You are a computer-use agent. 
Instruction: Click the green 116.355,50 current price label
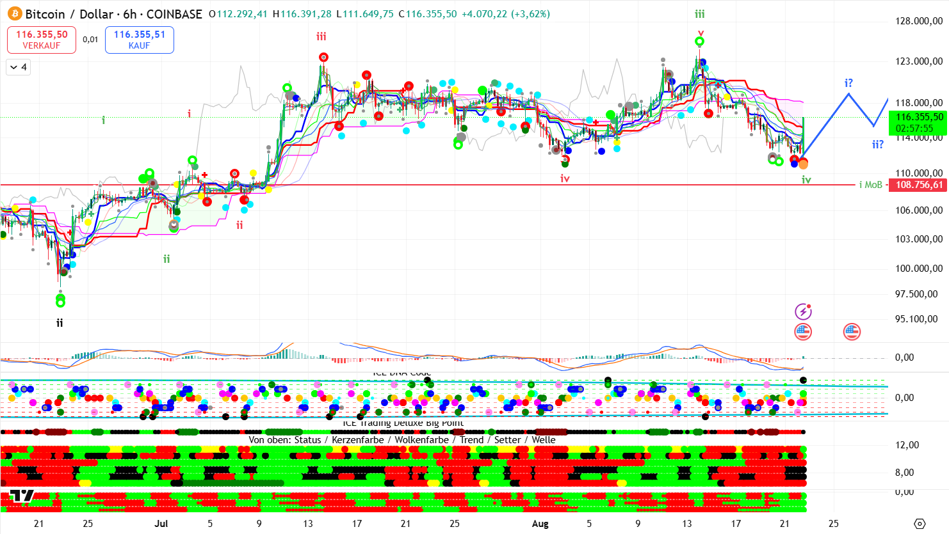point(919,122)
